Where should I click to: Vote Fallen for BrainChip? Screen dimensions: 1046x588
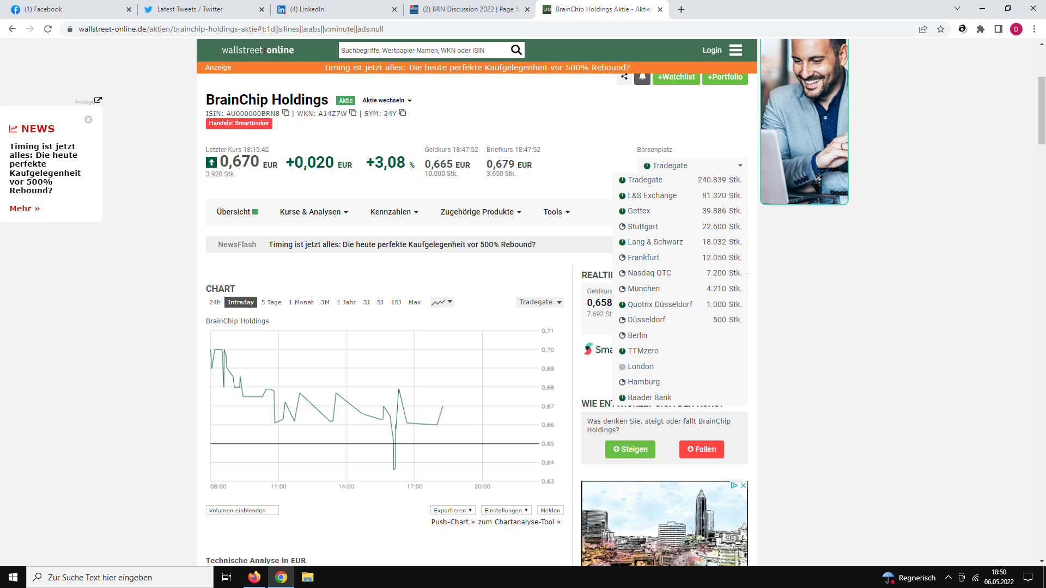[x=702, y=449]
